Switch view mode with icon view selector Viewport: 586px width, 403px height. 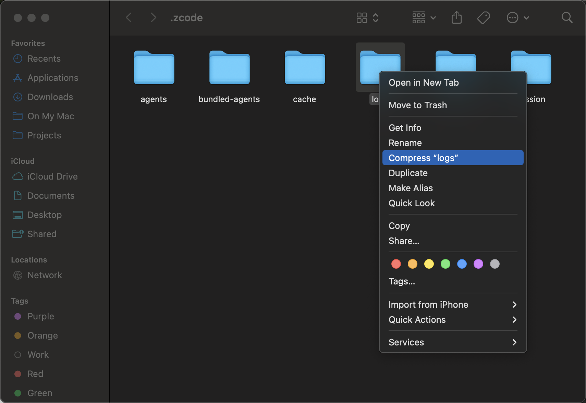click(367, 17)
